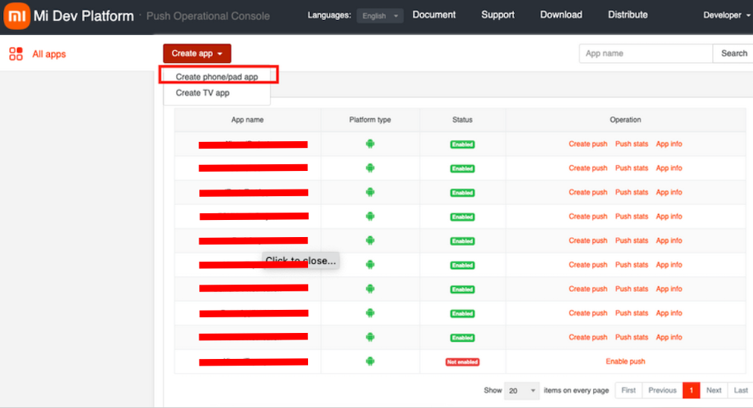This screenshot has height=408, width=753.
Task: Click the Next page button
Action: (x=714, y=390)
